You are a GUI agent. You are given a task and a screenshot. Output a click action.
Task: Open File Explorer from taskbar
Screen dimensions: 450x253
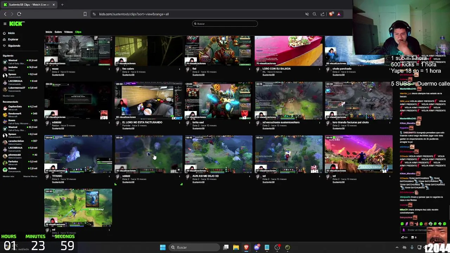pos(236,247)
